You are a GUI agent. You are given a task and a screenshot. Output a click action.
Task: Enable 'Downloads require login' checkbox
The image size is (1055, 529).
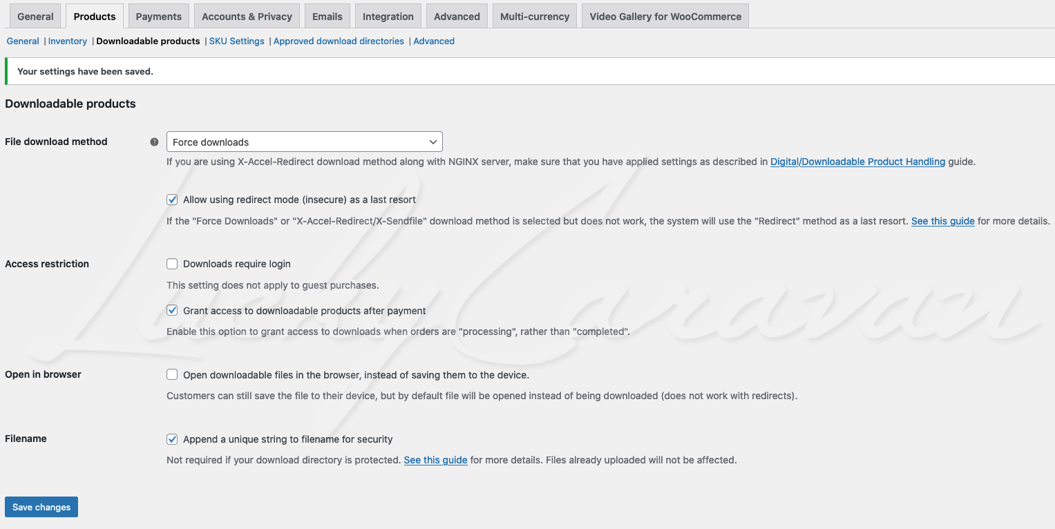pyautogui.click(x=172, y=264)
